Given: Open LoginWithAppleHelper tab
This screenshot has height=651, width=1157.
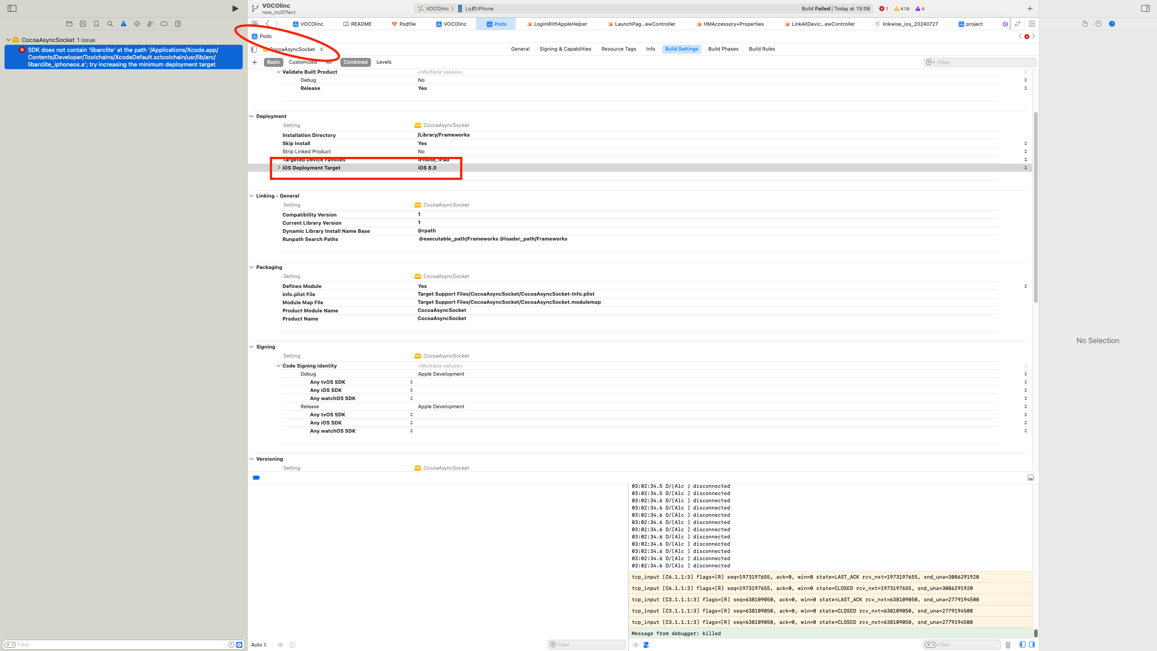Looking at the screenshot, I should 557,24.
